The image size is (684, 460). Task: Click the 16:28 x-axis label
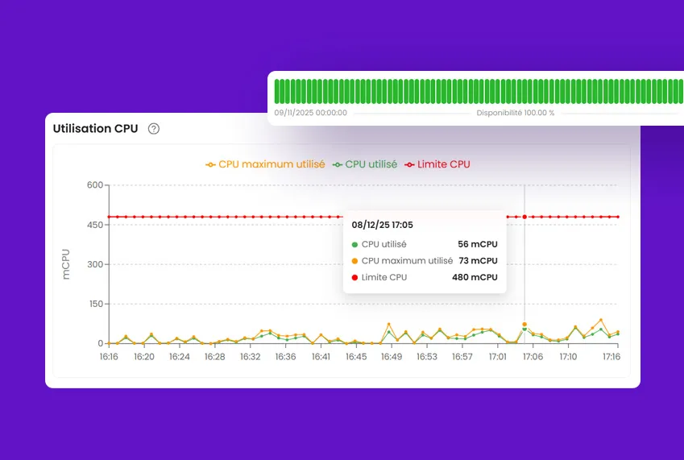pos(214,357)
